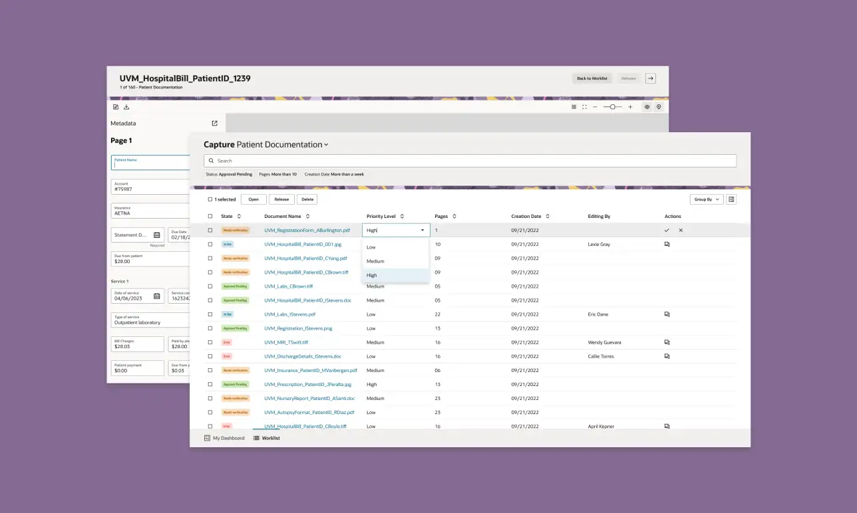This screenshot has height=513, width=857.
Task: Select Low in the priority dropdown list
Action: click(395, 247)
